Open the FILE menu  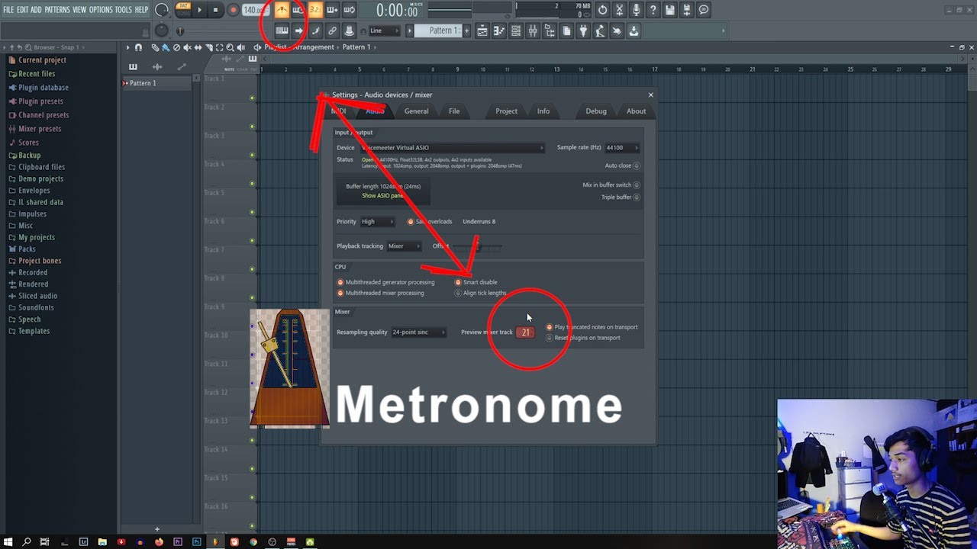click(8, 10)
